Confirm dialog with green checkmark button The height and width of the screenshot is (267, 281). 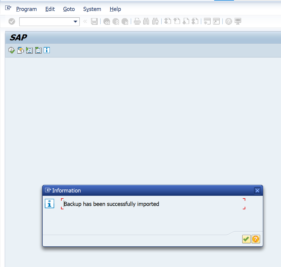click(246, 239)
